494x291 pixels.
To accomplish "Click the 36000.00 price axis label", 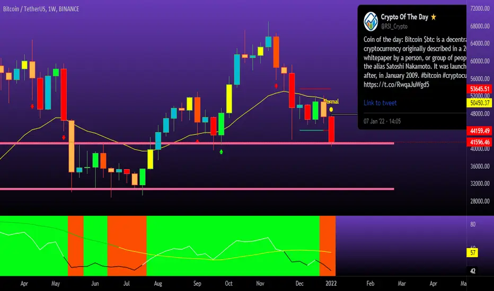I will [x=480, y=166].
